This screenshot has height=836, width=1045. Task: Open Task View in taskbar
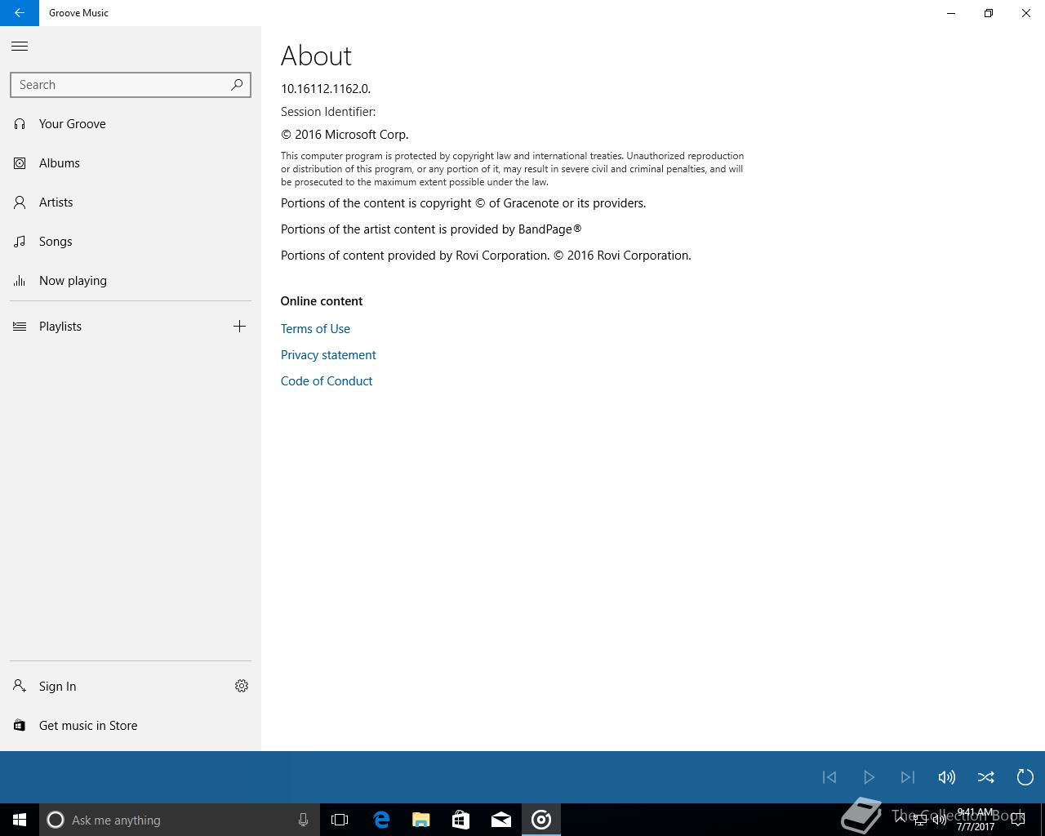[x=340, y=820]
